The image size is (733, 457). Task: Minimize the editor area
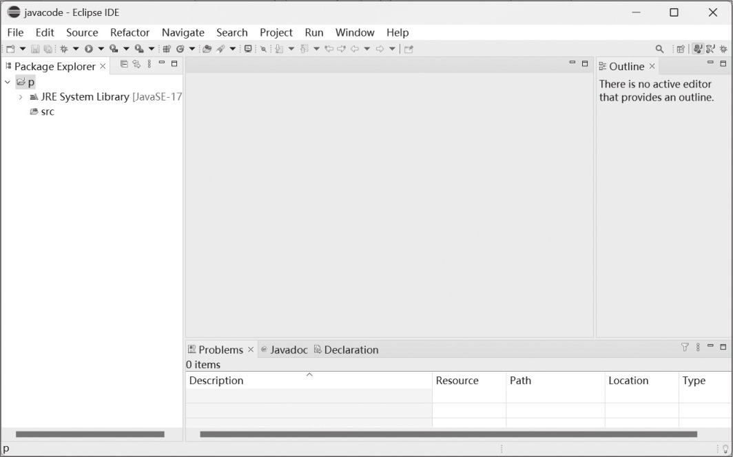coord(572,62)
